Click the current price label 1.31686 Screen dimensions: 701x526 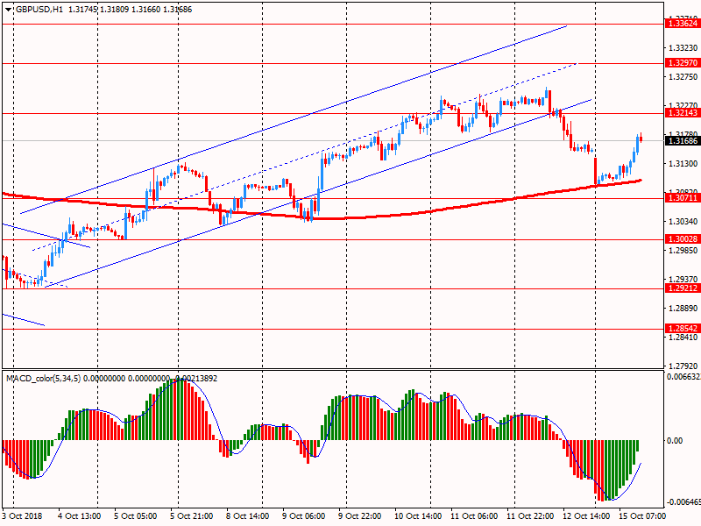[x=682, y=141]
